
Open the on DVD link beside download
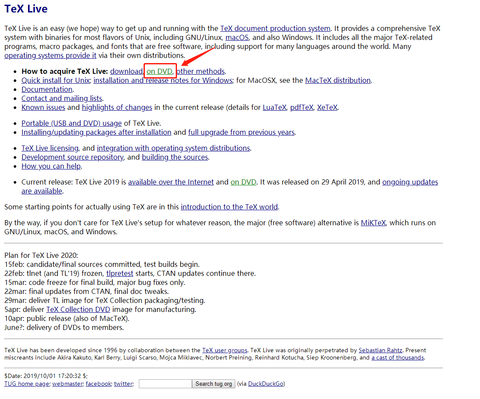[x=159, y=71]
